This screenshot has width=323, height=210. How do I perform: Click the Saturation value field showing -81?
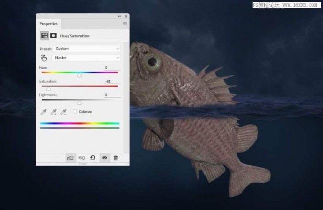coord(112,81)
